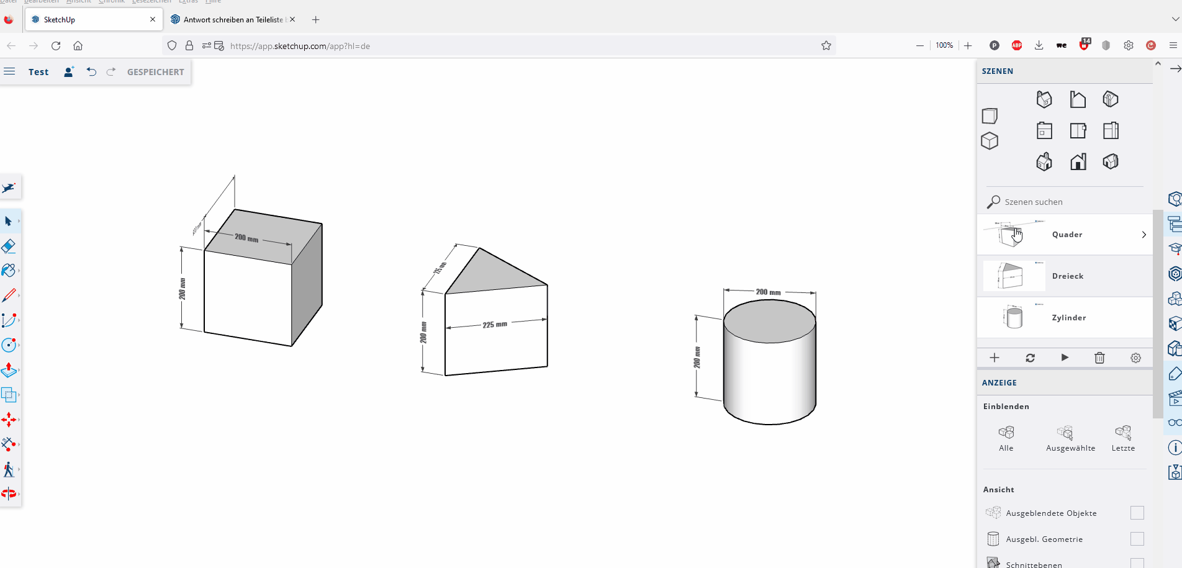Activate the Push/Pull tool
This screenshot has width=1182, height=568.
click(x=9, y=370)
